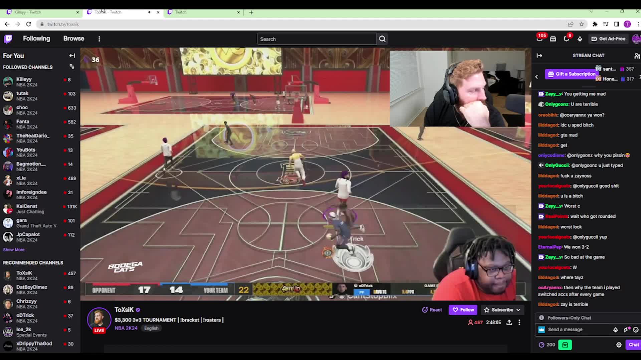Bookmark page with the star icon
Screen dimensions: 641x360
[582, 24]
